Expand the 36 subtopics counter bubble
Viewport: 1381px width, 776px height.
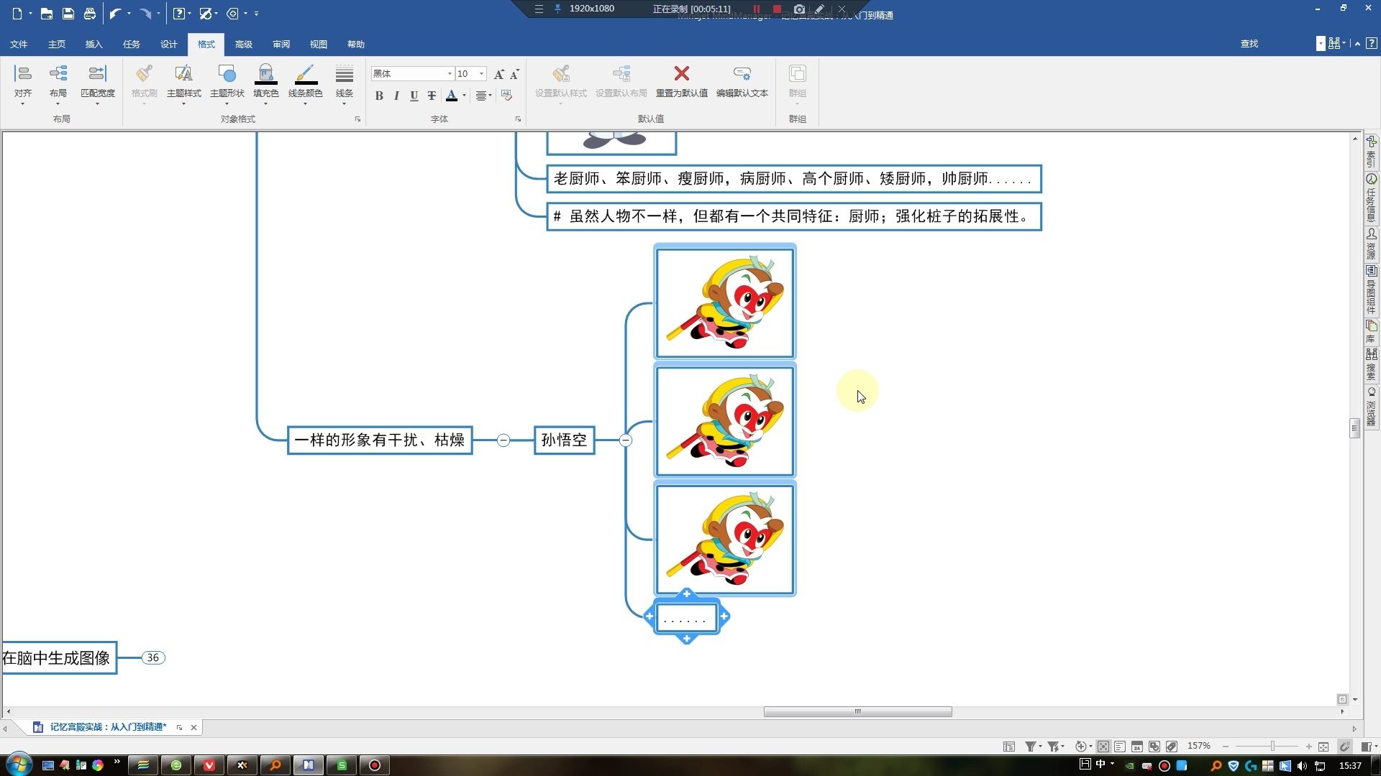pos(152,657)
